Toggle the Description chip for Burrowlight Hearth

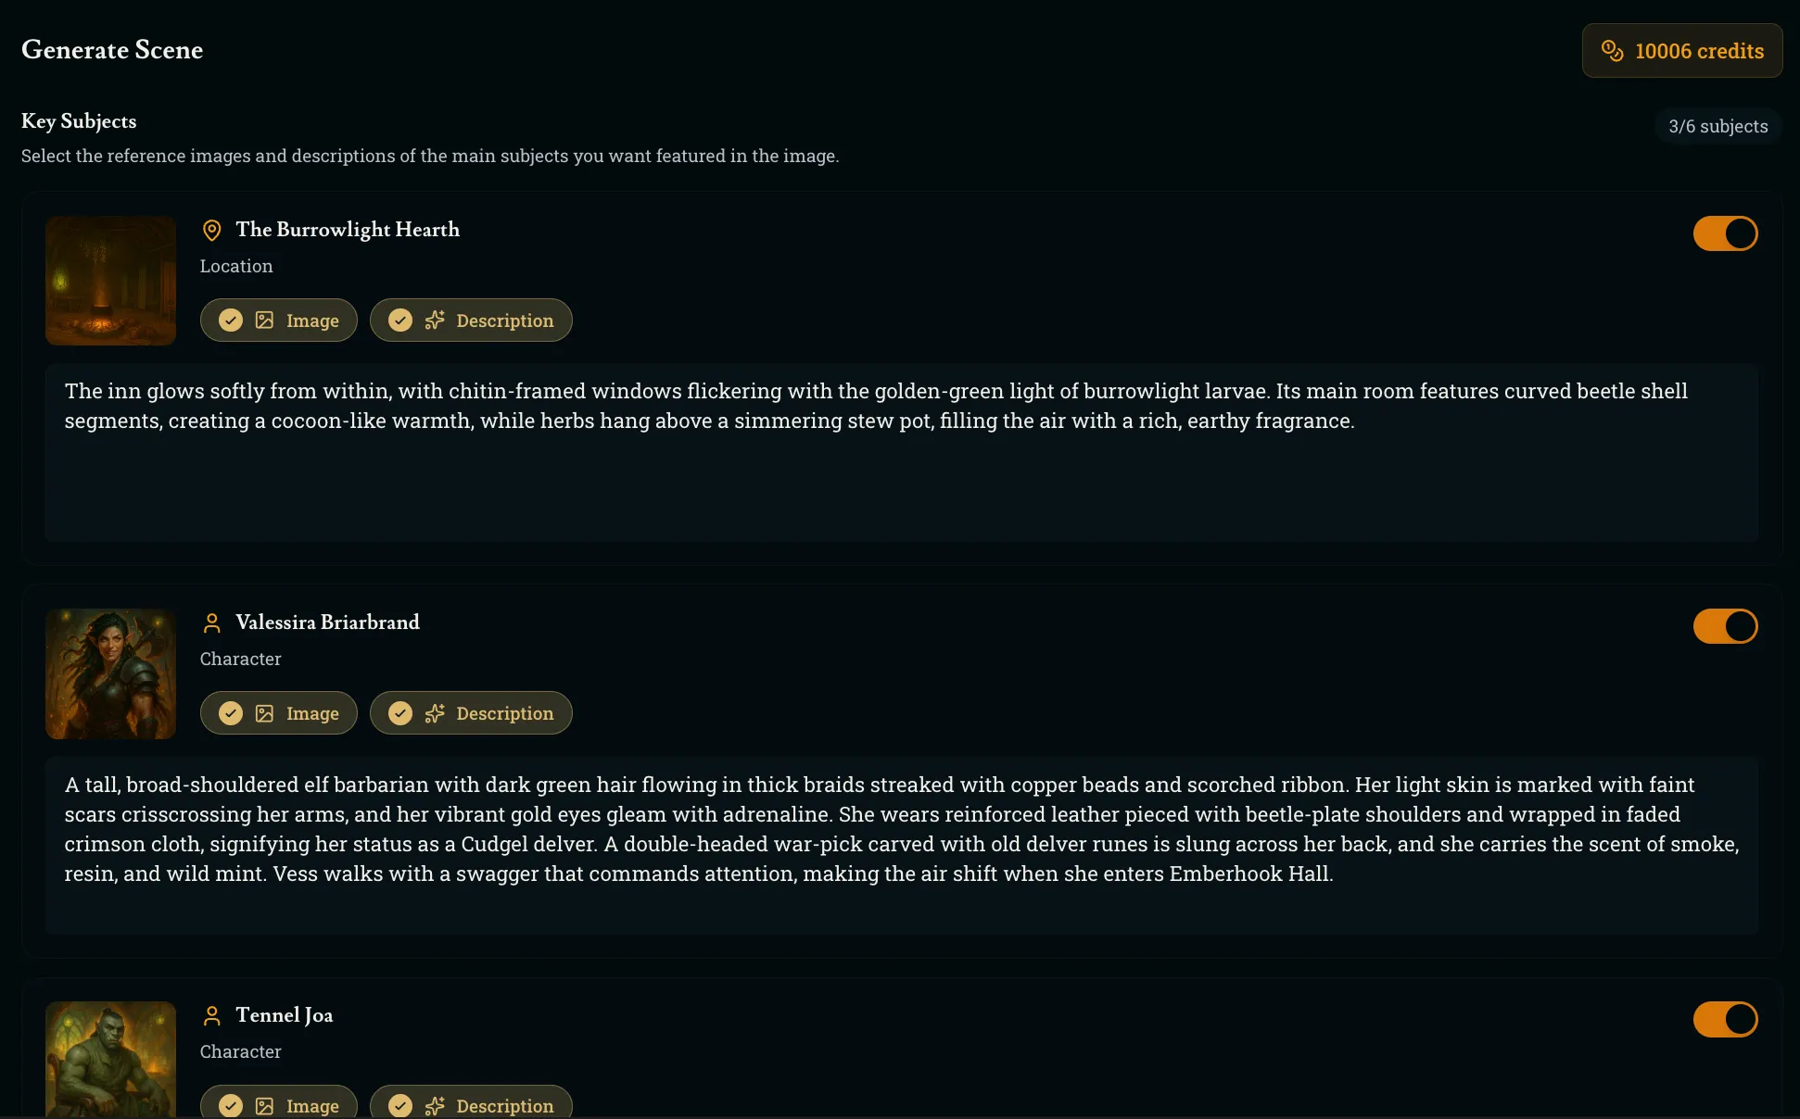[471, 321]
